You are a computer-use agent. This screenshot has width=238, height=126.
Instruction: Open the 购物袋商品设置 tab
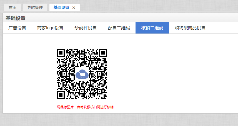click(x=190, y=28)
